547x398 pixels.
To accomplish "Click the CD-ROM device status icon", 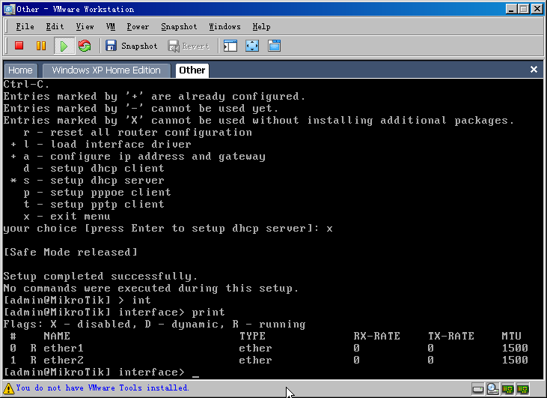I will pos(493,388).
